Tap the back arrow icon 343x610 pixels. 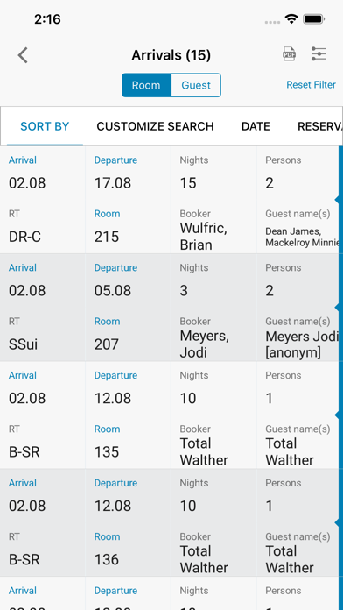point(23,55)
